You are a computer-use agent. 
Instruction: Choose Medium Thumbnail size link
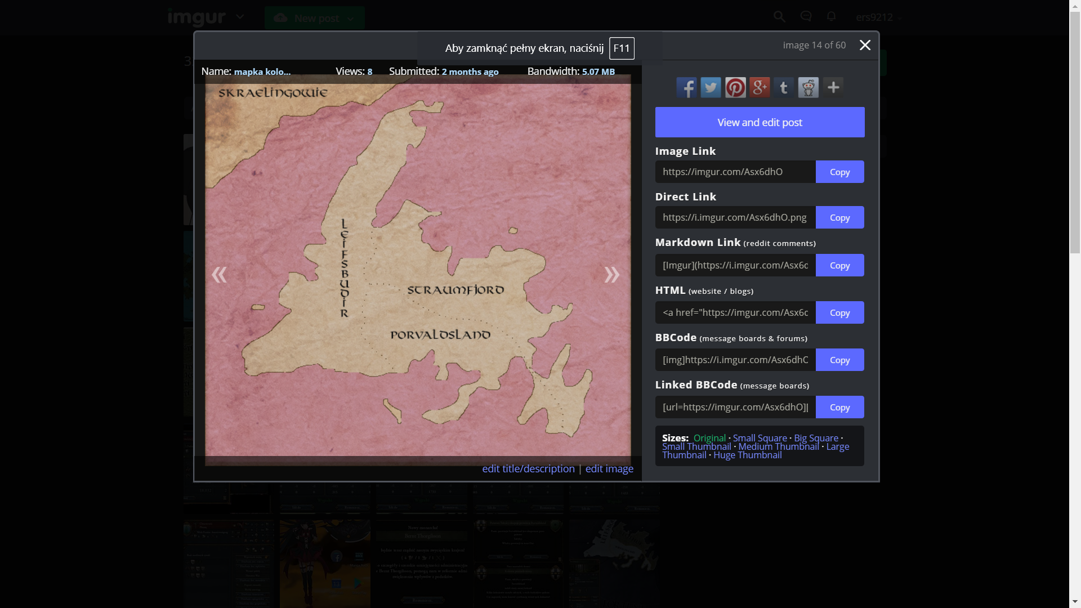point(779,446)
